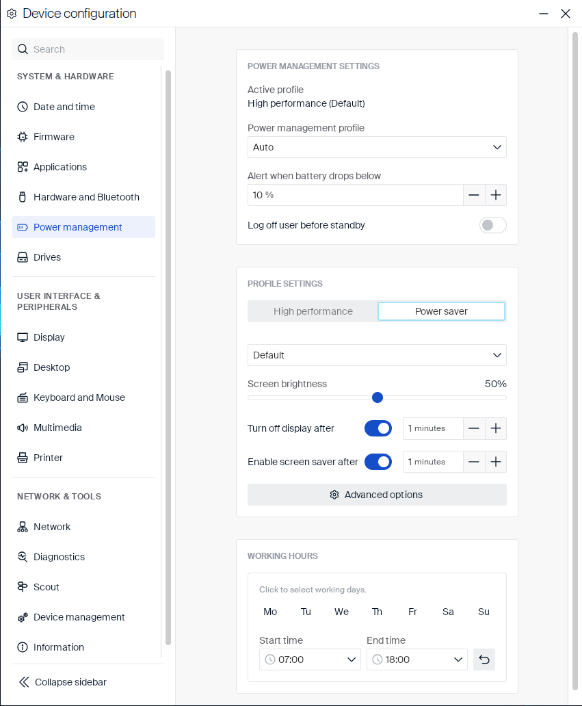Click the Information circle icon
Image resolution: width=582 pixels, height=706 pixels.
(23, 647)
